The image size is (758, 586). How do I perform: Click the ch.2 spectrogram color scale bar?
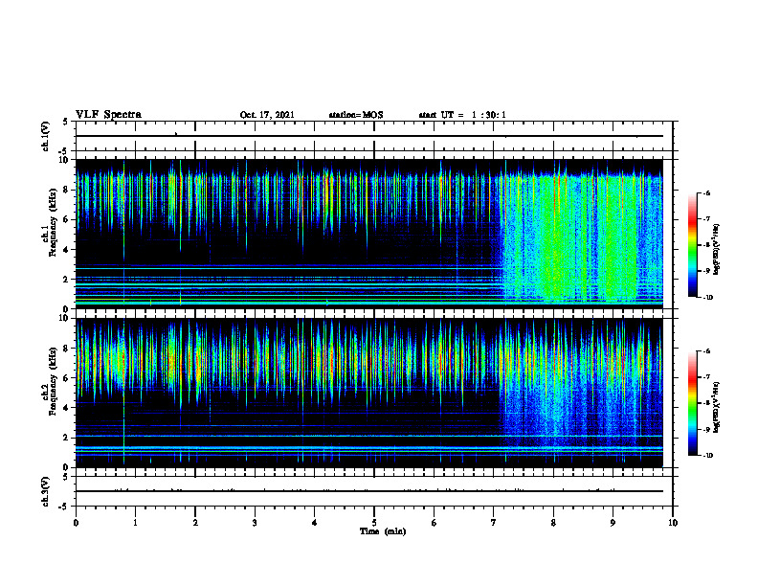tap(693, 403)
